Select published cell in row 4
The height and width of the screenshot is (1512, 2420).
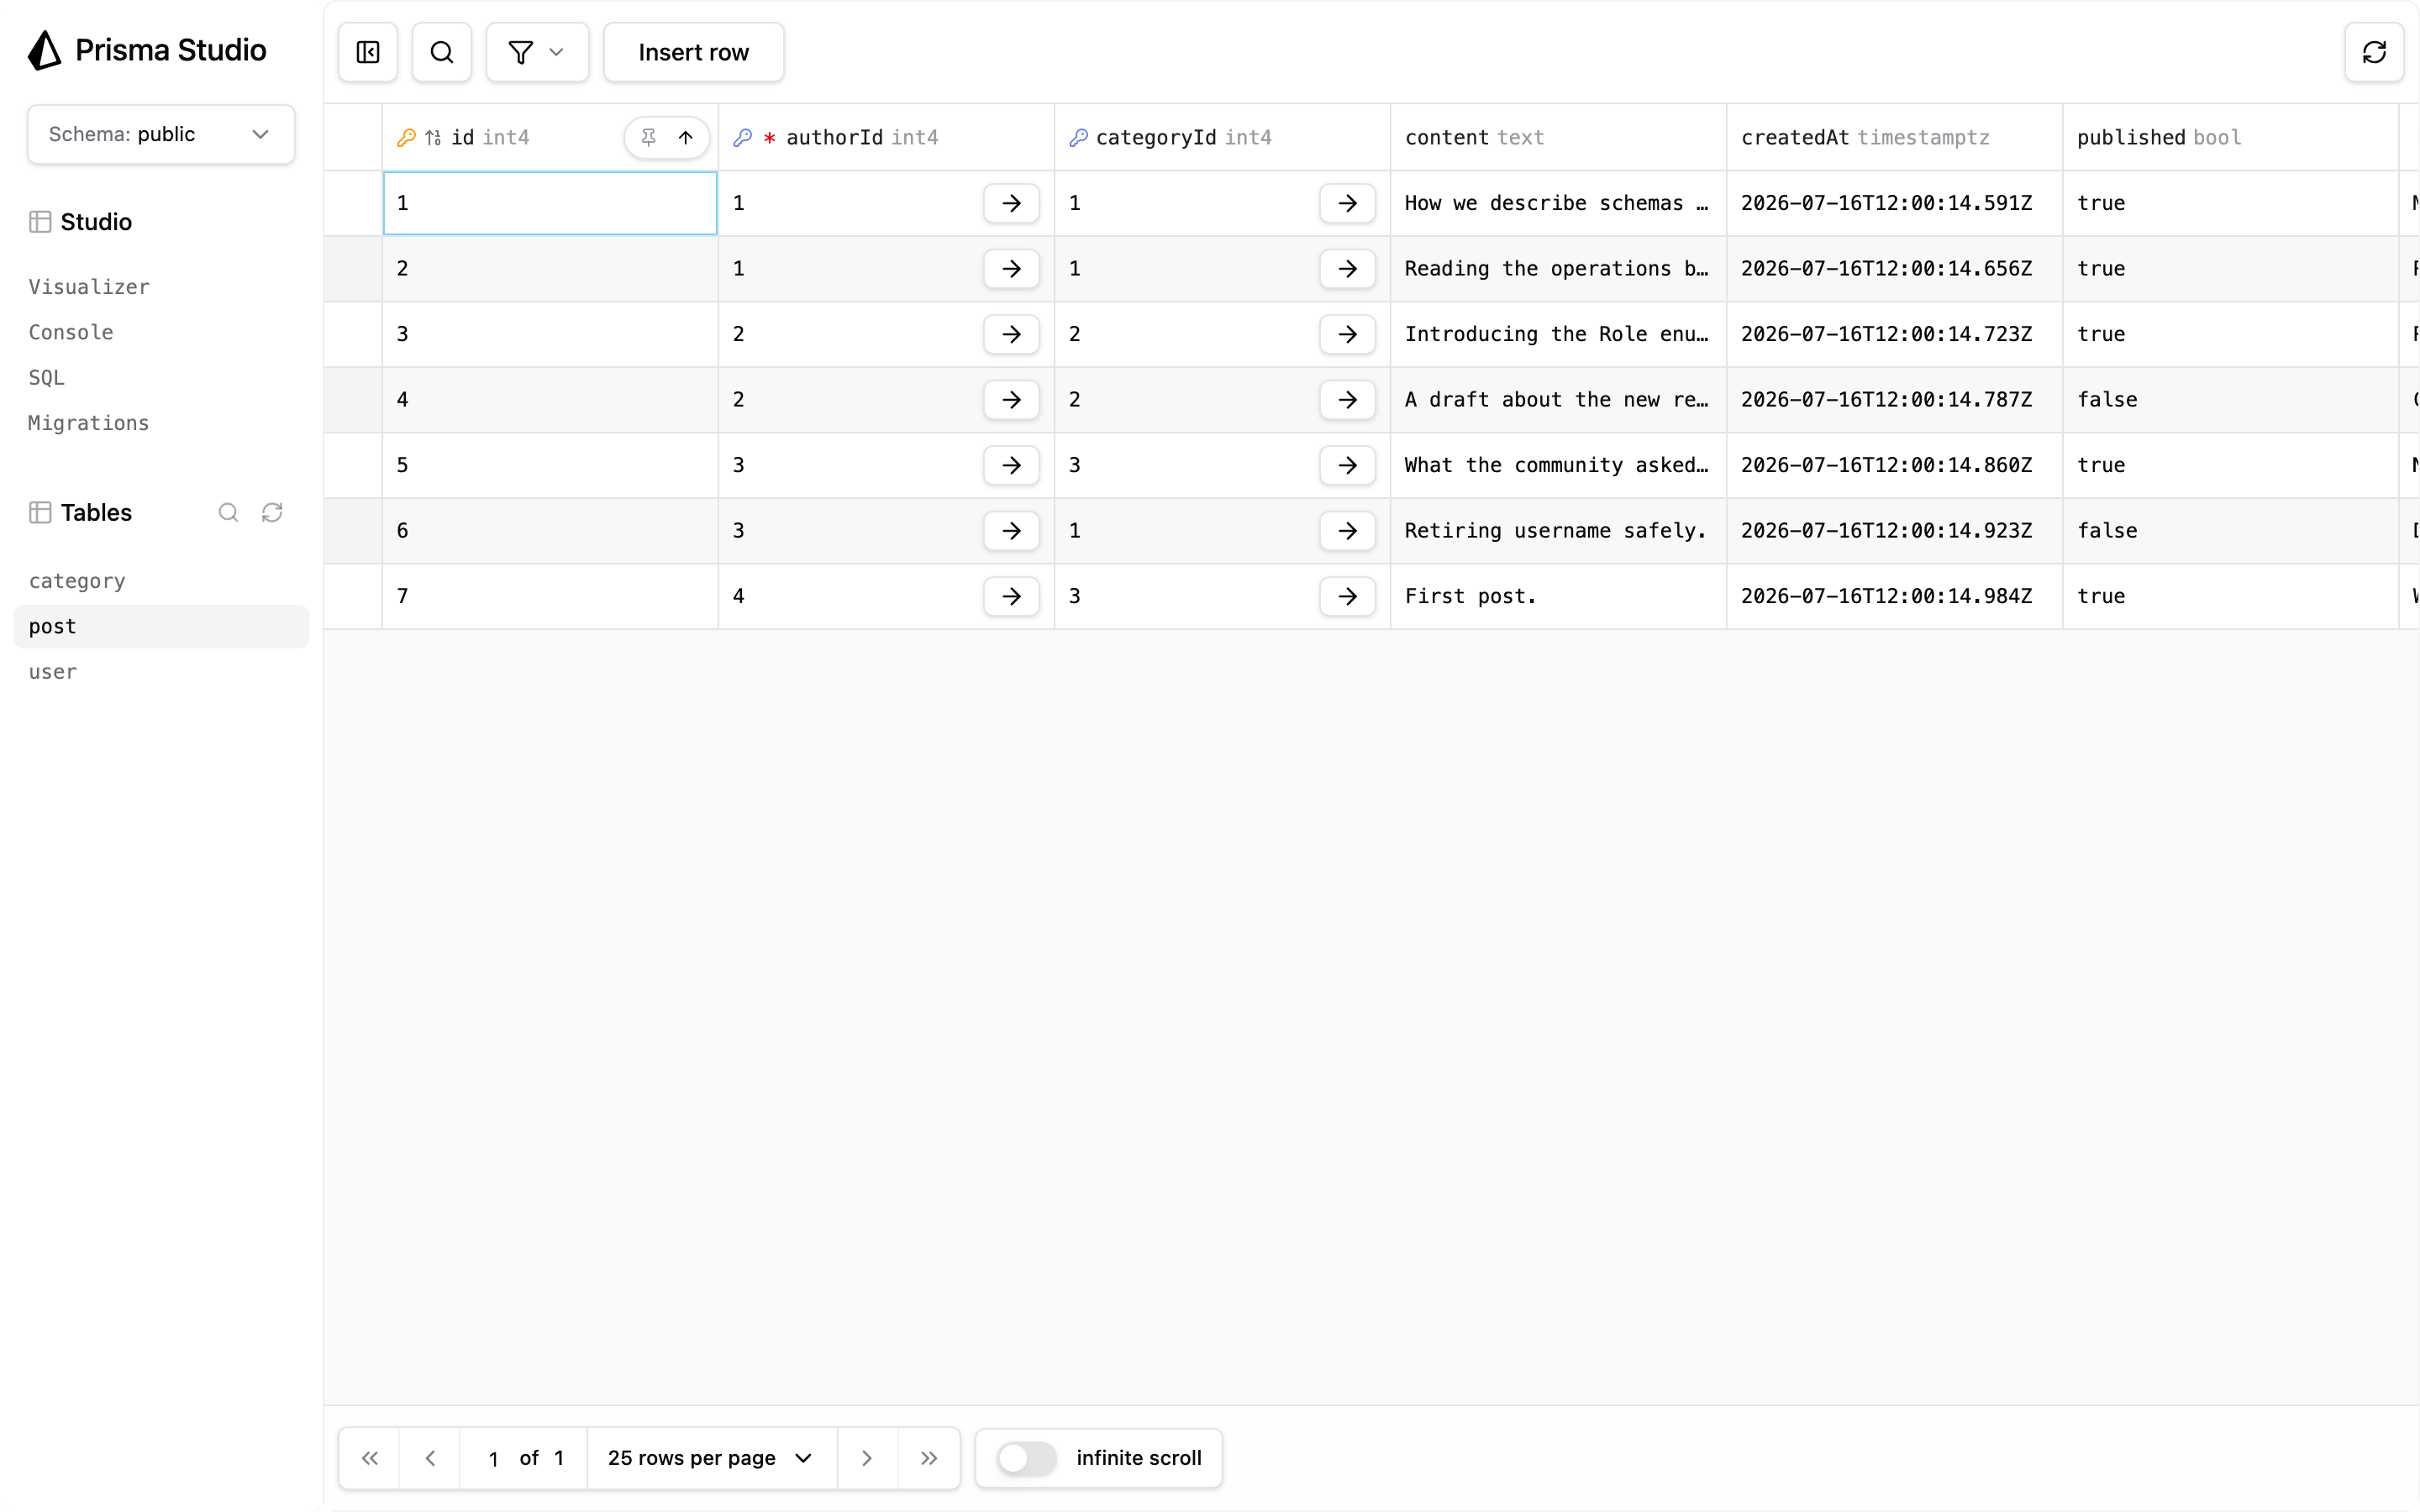pos(2230,399)
